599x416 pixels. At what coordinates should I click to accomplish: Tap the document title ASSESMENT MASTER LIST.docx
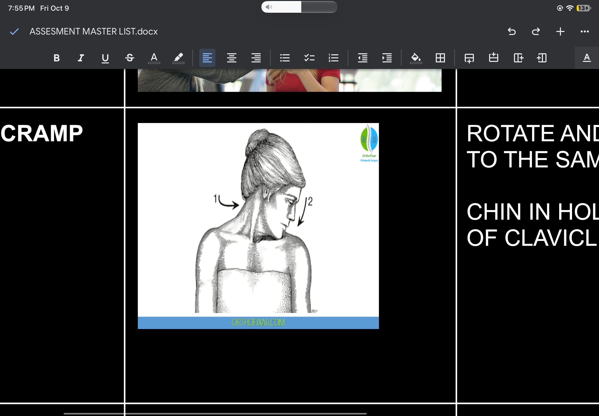tap(94, 31)
